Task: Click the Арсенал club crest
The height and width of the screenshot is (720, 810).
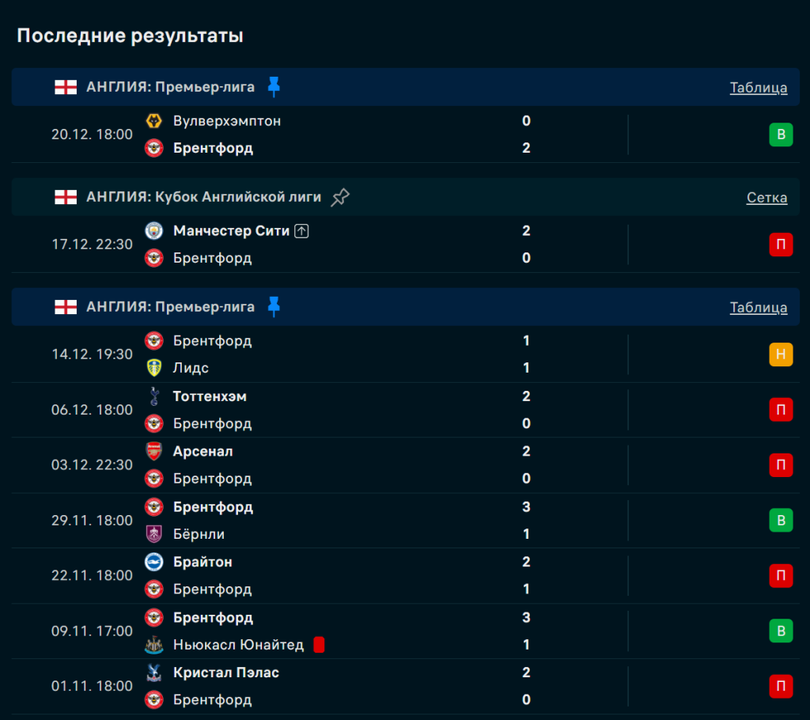Action: pos(154,452)
